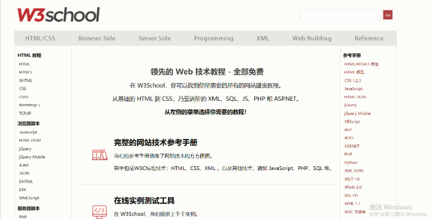The width and height of the screenshot is (432, 219).
Task: Open JavaScript under 参考手册 list
Action: [x=354, y=89]
